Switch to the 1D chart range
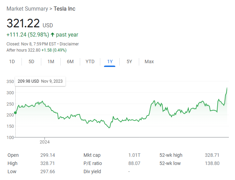235x180 pixels. click(x=12, y=61)
